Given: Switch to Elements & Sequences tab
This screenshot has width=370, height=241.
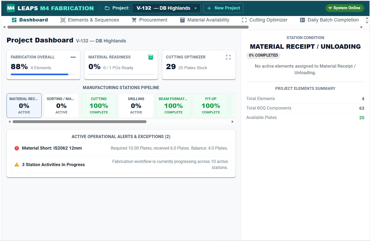Looking at the screenshot, I should tap(90, 20).
